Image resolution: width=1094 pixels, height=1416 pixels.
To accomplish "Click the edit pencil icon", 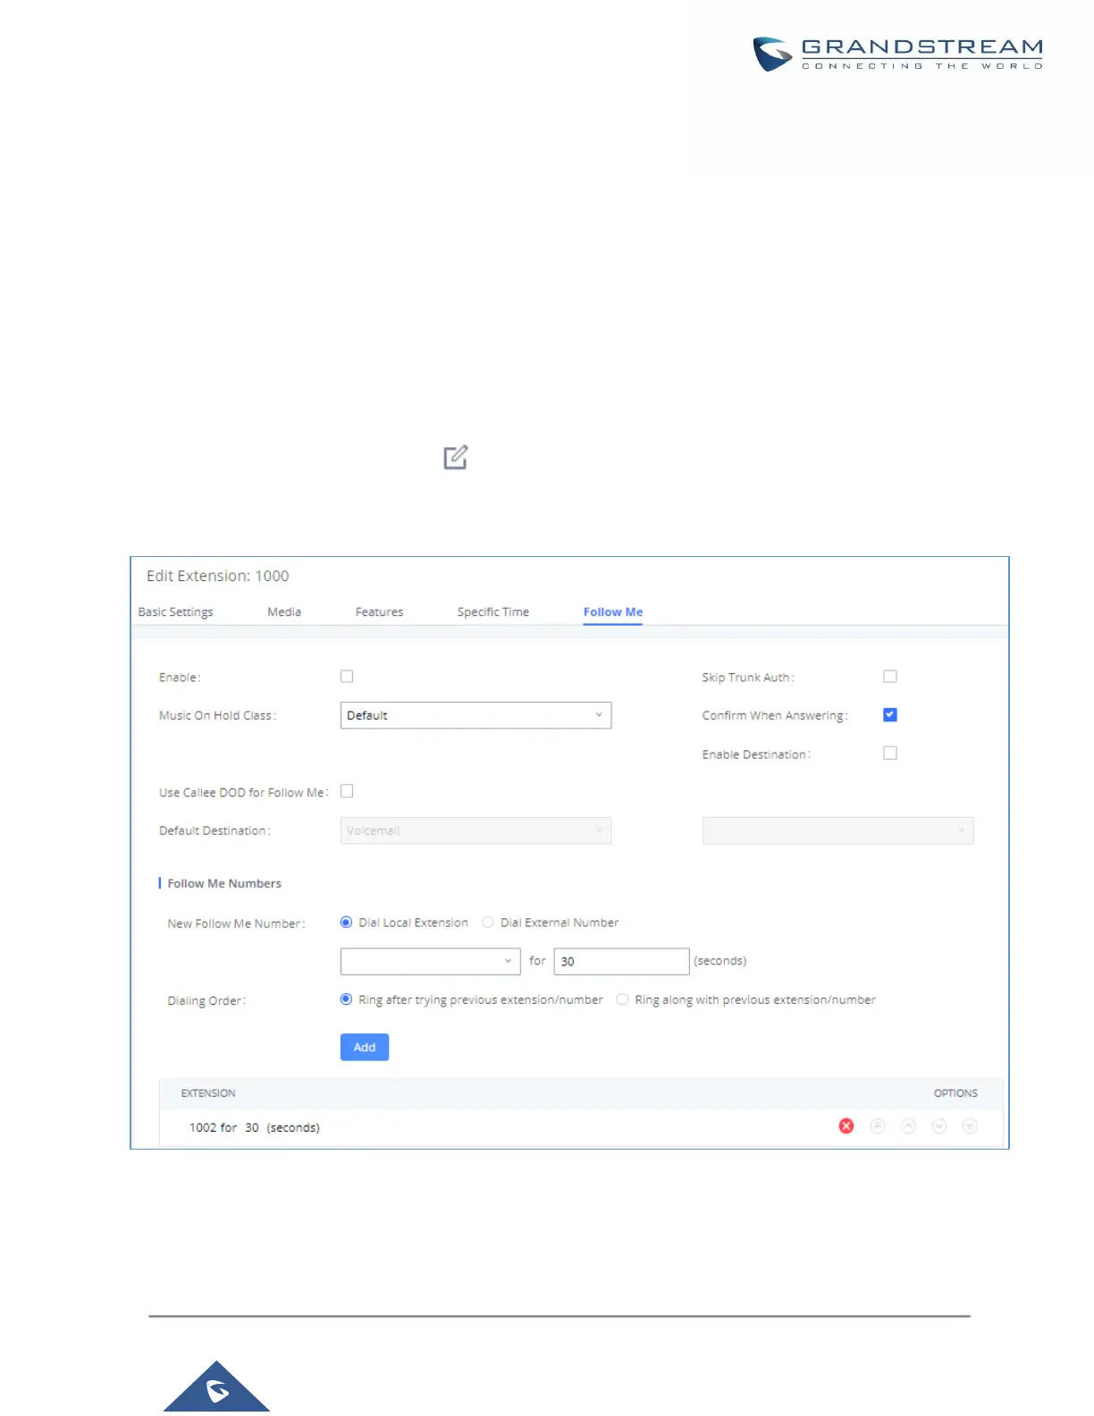I will [456, 457].
